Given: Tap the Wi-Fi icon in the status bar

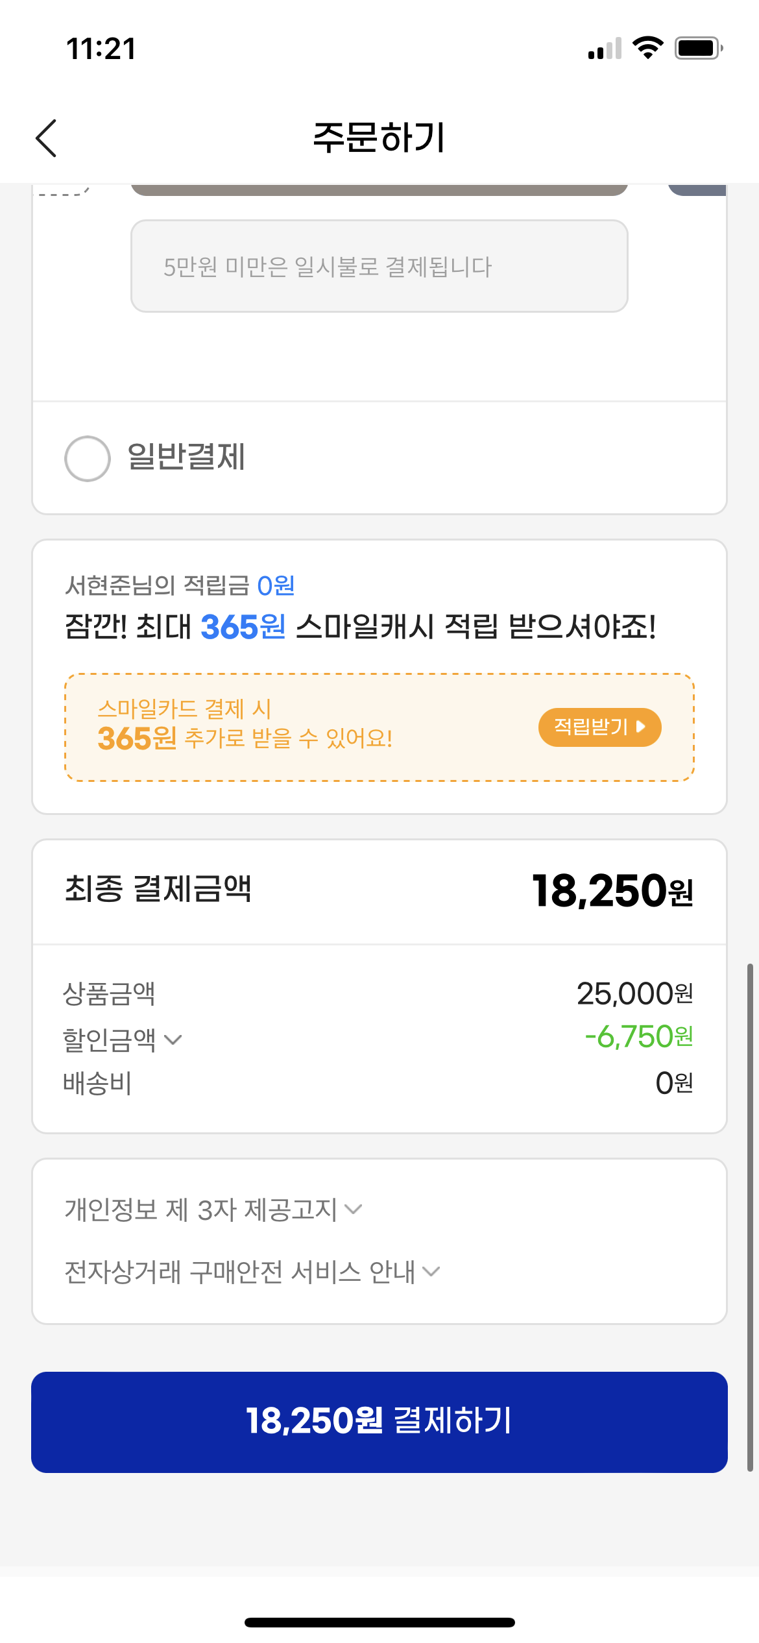Looking at the screenshot, I should pyautogui.click(x=647, y=48).
